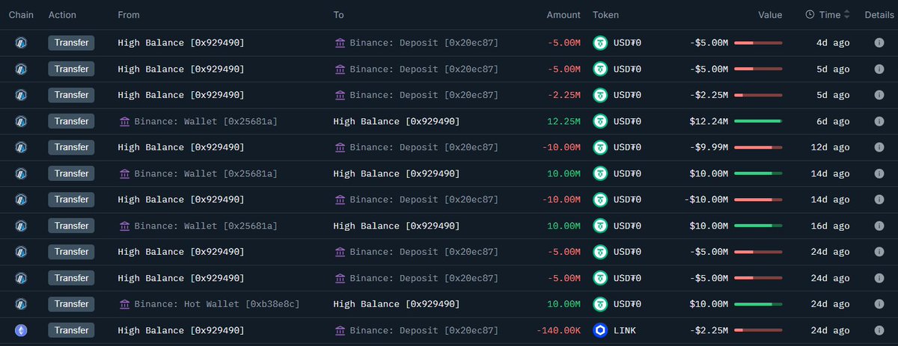Screen dimensions: 898x346
Task: Open Binance: Deposit address in 4d ago row
Action: click(x=424, y=43)
